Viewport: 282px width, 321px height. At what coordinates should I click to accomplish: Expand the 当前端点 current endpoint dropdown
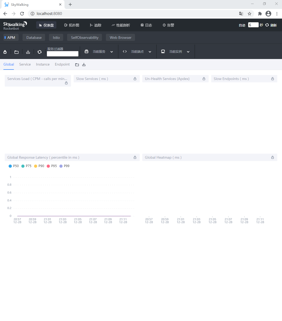click(x=150, y=52)
